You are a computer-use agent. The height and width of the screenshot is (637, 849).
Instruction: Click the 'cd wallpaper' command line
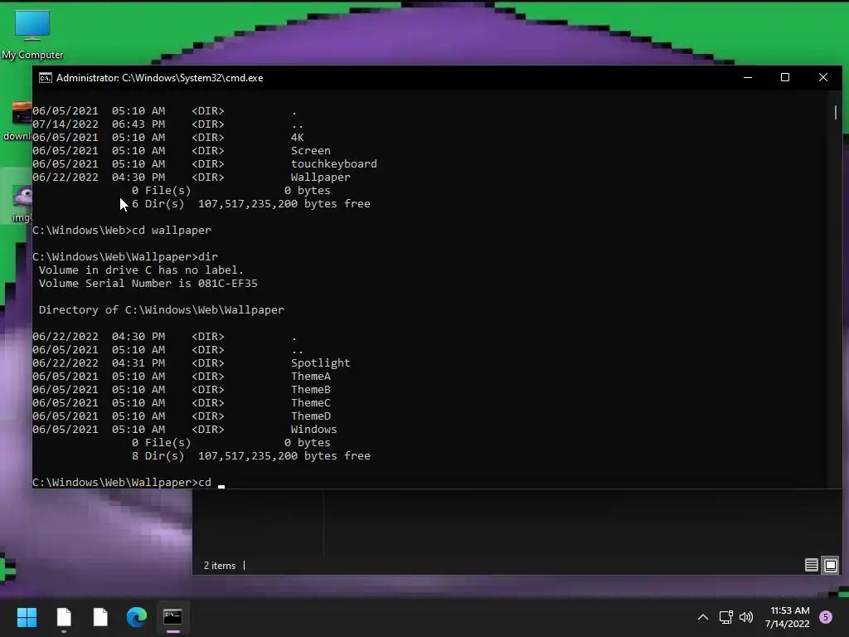(122, 231)
